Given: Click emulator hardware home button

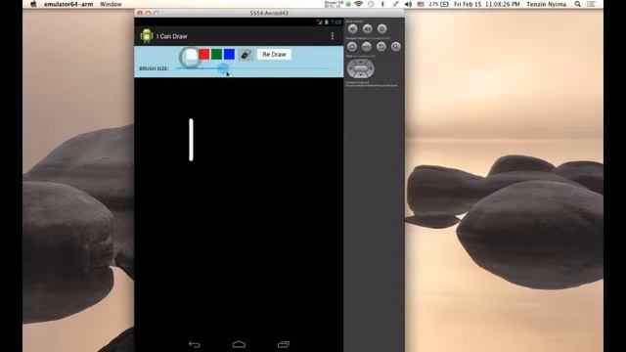Looking at the screenshot, I should (352, 47).
